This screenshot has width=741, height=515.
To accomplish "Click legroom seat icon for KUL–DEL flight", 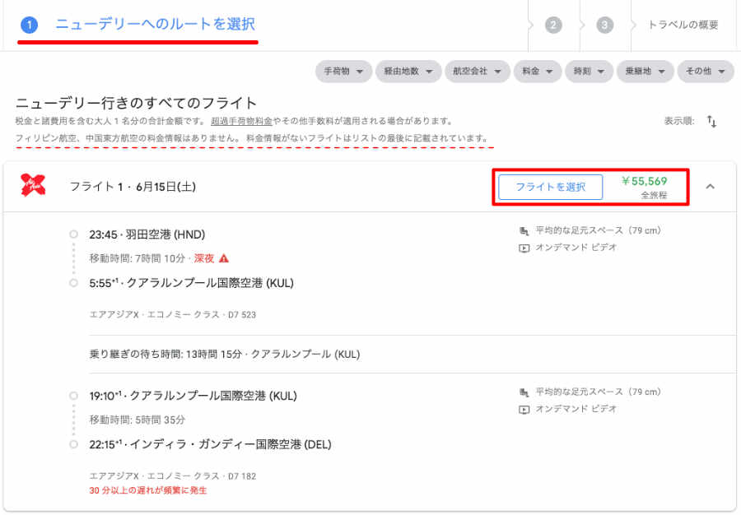I will pyautogui.click(x=524, y=392).
